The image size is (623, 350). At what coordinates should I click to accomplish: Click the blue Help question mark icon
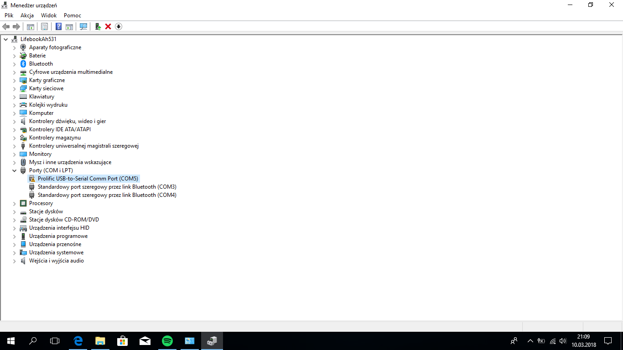(x=59, y=26)
